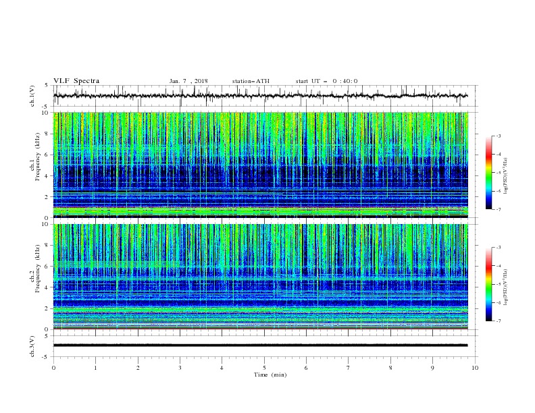
Task: Click the ch.1 PSD color scale bar
Action: point(488,173)
